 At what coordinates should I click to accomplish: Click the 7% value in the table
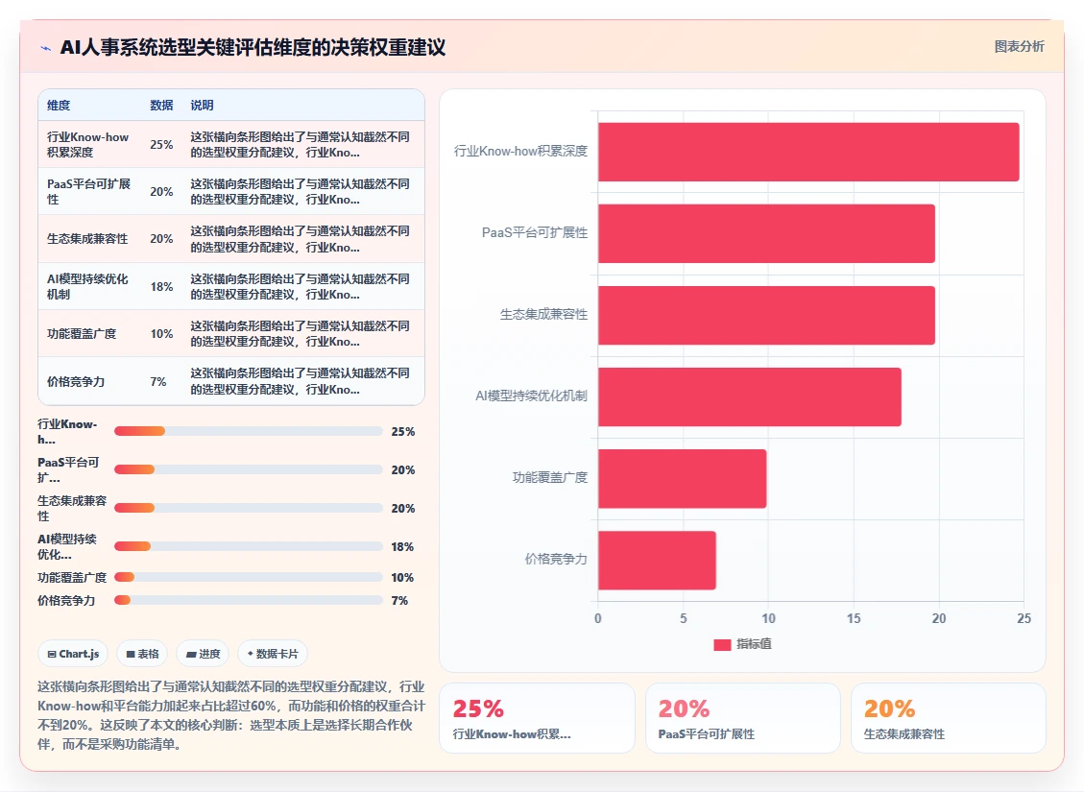click(x=158, y=381)
